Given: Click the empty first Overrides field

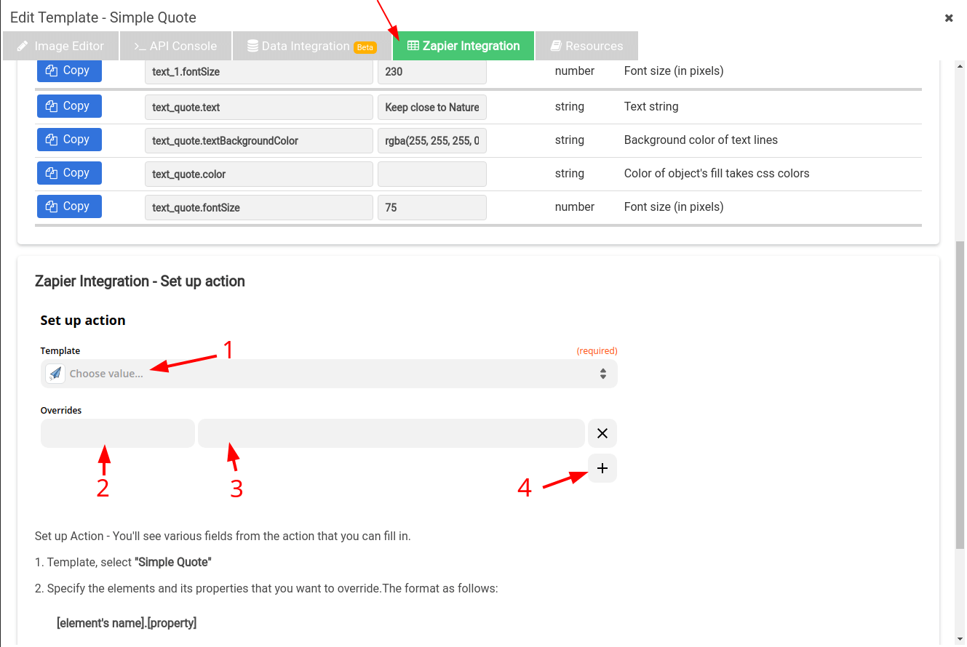Looking at the screenshot, I should [117, 433].
